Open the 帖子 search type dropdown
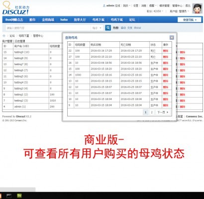This screenshot has height=199, width=204. 97,28
